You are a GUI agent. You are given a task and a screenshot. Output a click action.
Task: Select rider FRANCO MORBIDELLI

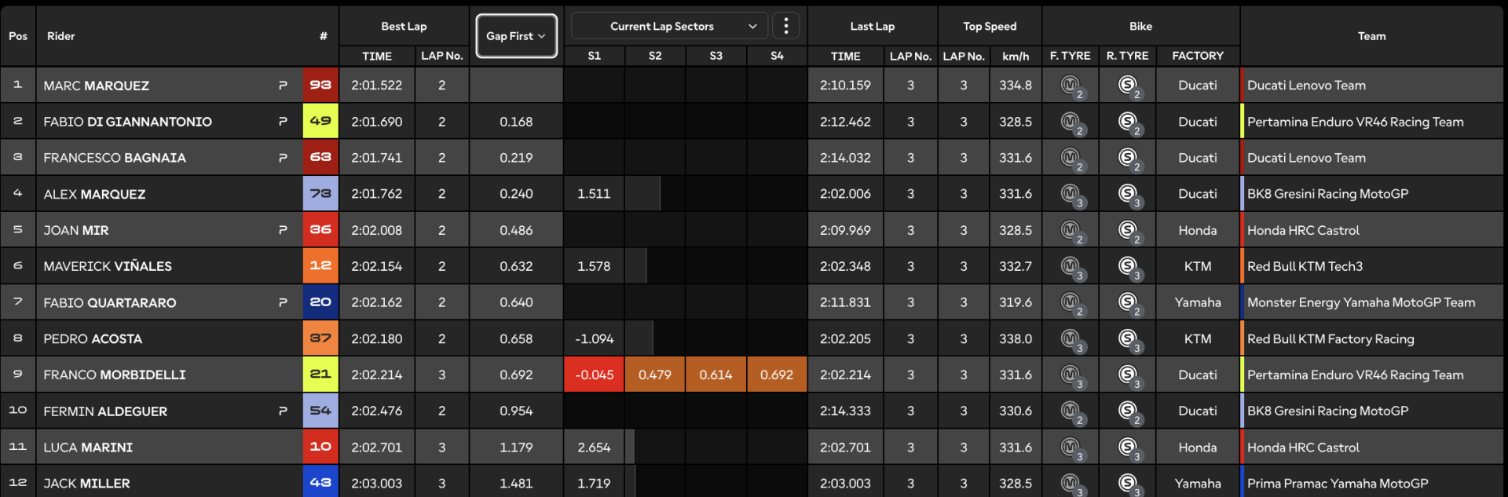[x=115, y=375]
